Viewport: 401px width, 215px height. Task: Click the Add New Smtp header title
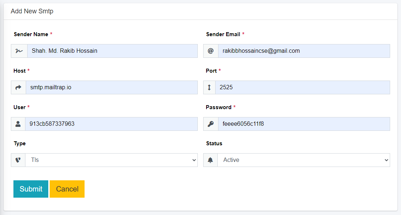pyautogui.click(x=32, y=11)
